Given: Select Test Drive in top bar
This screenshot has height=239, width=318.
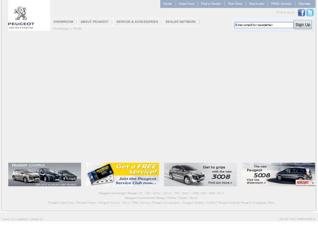Looking at the screenshot, I should click(235, 4).
